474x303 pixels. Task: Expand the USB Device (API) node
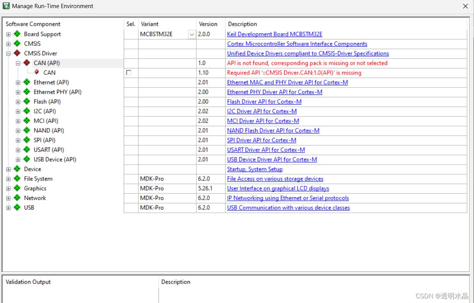point(18,159)
